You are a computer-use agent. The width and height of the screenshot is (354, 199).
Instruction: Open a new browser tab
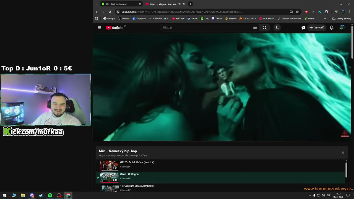tap(190, 4)
